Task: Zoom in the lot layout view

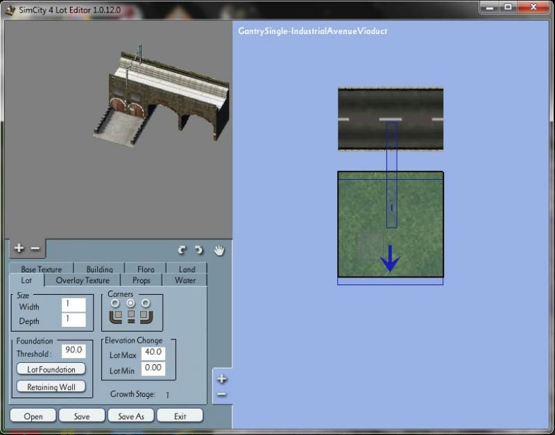Action: point(222,379)
